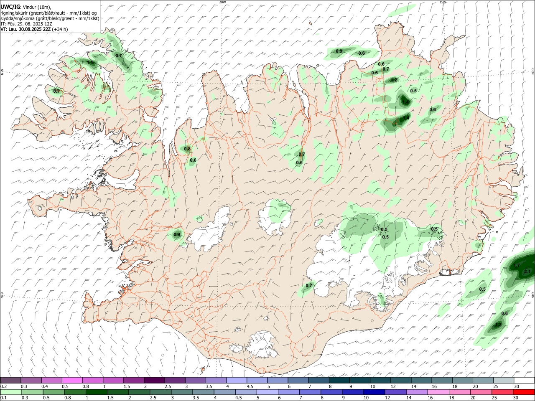535x401 pixels.
Task: Pick the darkest purple snow swatch between 2 and 2.5
Action: (x=154, y=381)
